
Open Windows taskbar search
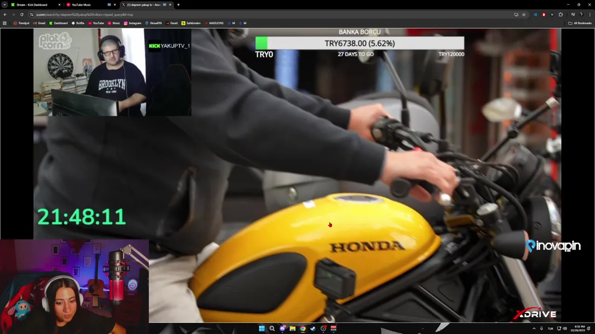[x=272, y=328]
